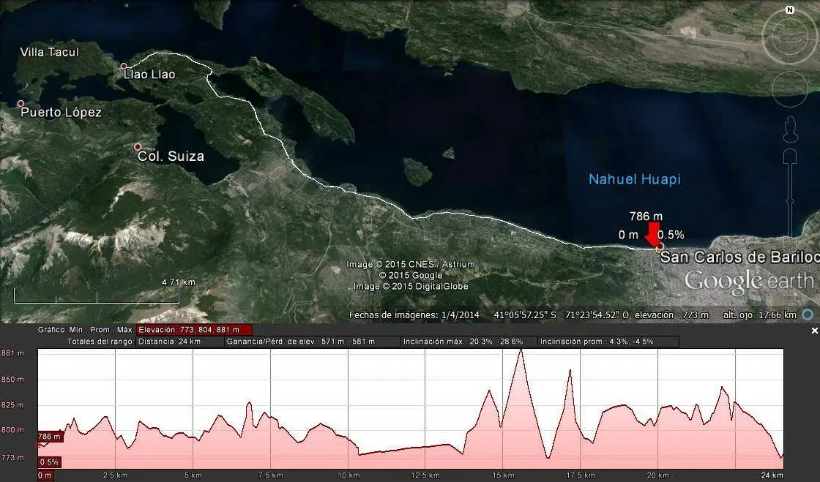
Task: Select the Street View pegman icon
Action: (x=789, y=130)
